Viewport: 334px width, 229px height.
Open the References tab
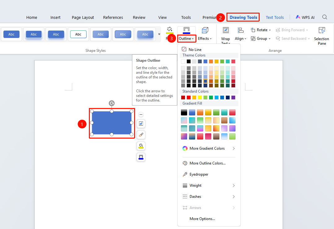(x=113, y=17)
